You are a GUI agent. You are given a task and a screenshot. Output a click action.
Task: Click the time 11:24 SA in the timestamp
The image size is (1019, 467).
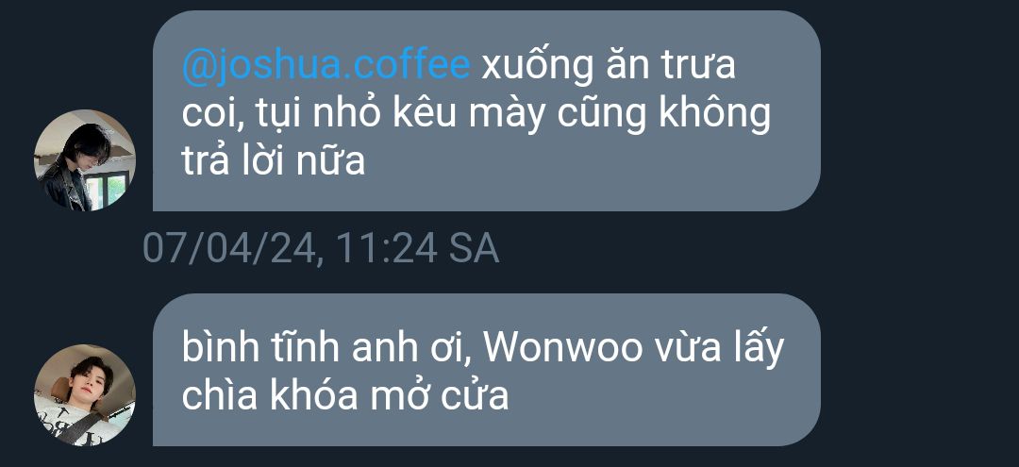pos(417,249)
